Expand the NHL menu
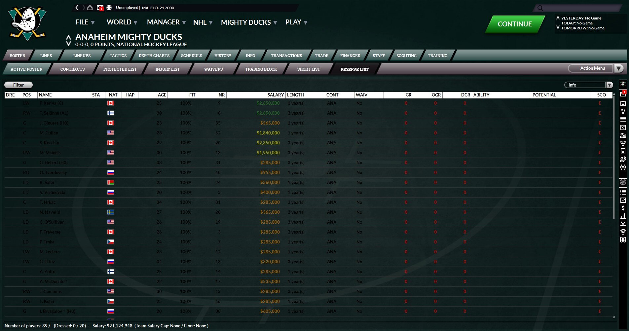This screenshot has width=629, height=331. tap(203, 22)
